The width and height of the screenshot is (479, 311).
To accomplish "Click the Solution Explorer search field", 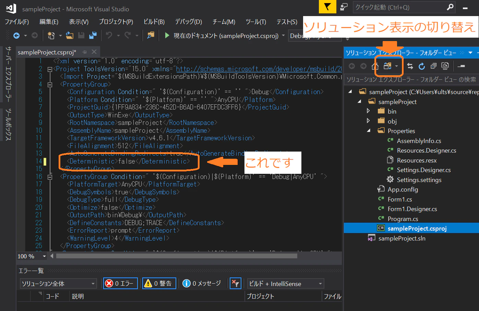I will 411,79.
